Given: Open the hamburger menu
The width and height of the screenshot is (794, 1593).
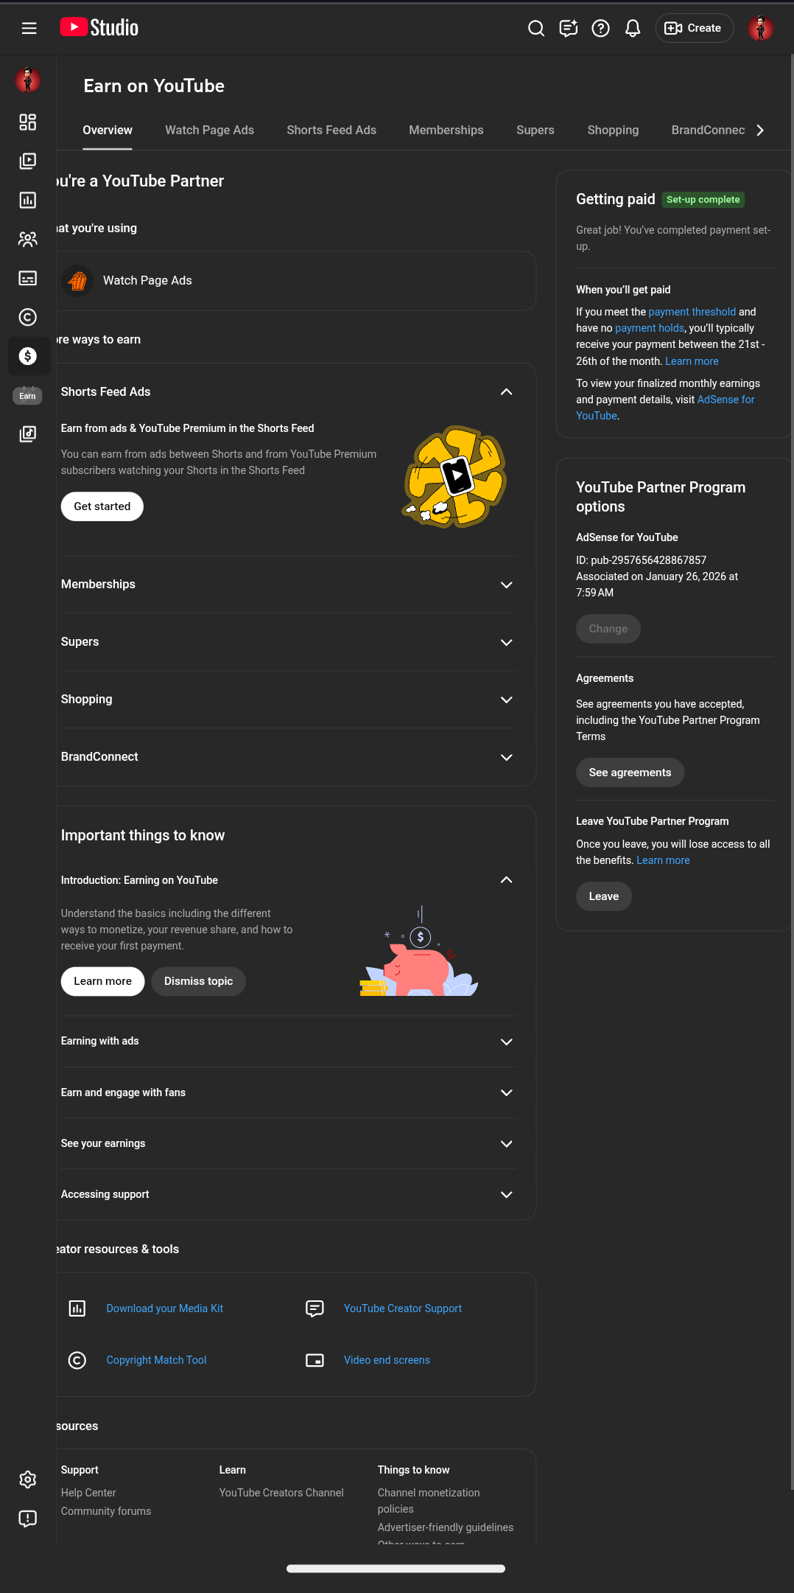Looking at the screenshot, I should pyautogui.click(x=29, y=28).
